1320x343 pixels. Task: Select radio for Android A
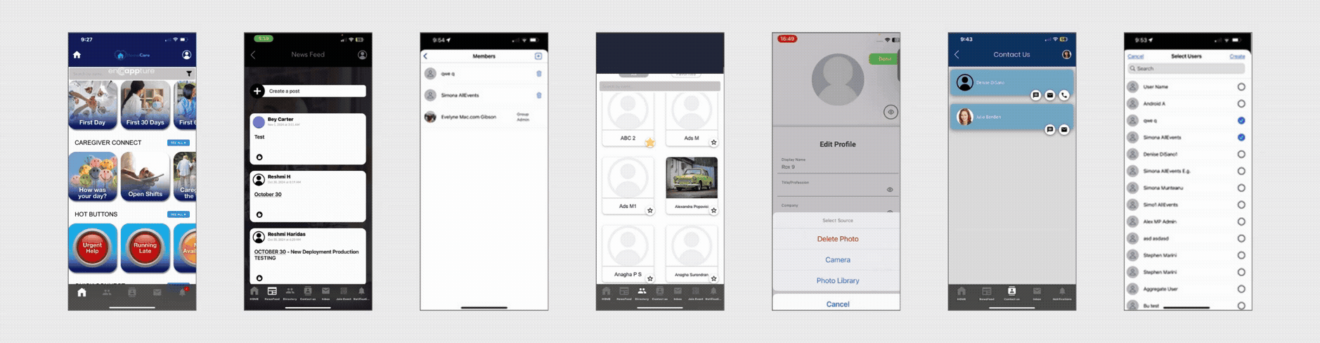[1241, 104]
